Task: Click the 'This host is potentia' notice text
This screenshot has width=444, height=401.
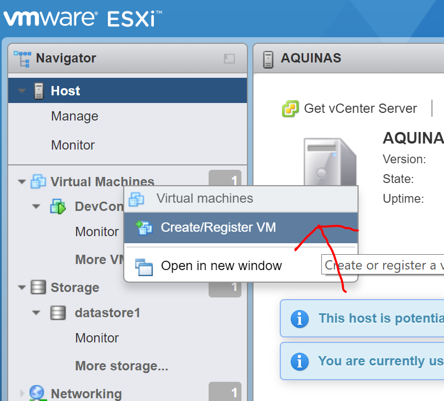Action: pyautogui.click(x=381, y=318)
